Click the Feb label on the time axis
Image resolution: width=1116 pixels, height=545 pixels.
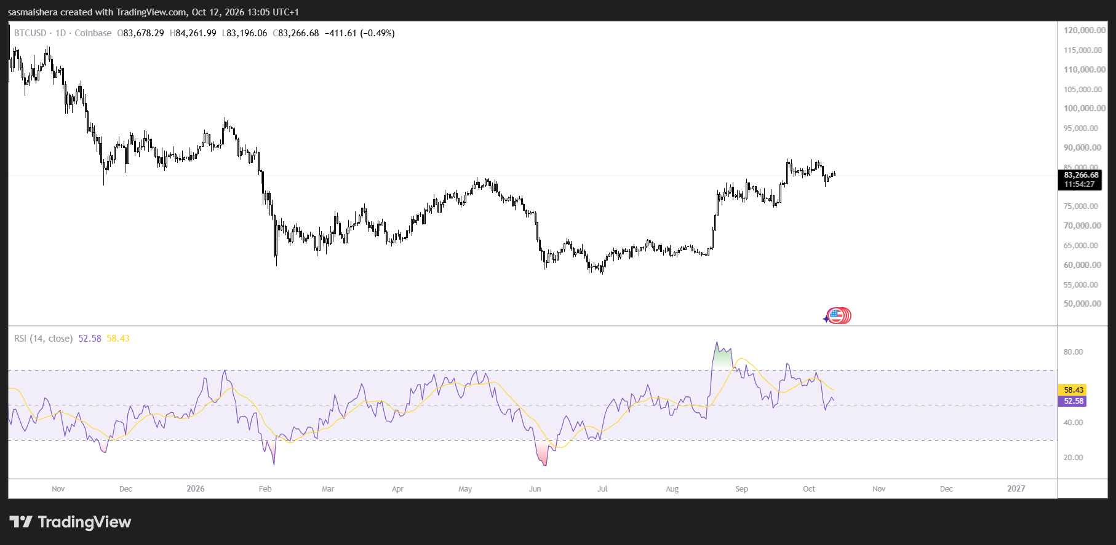pos(265,489)
